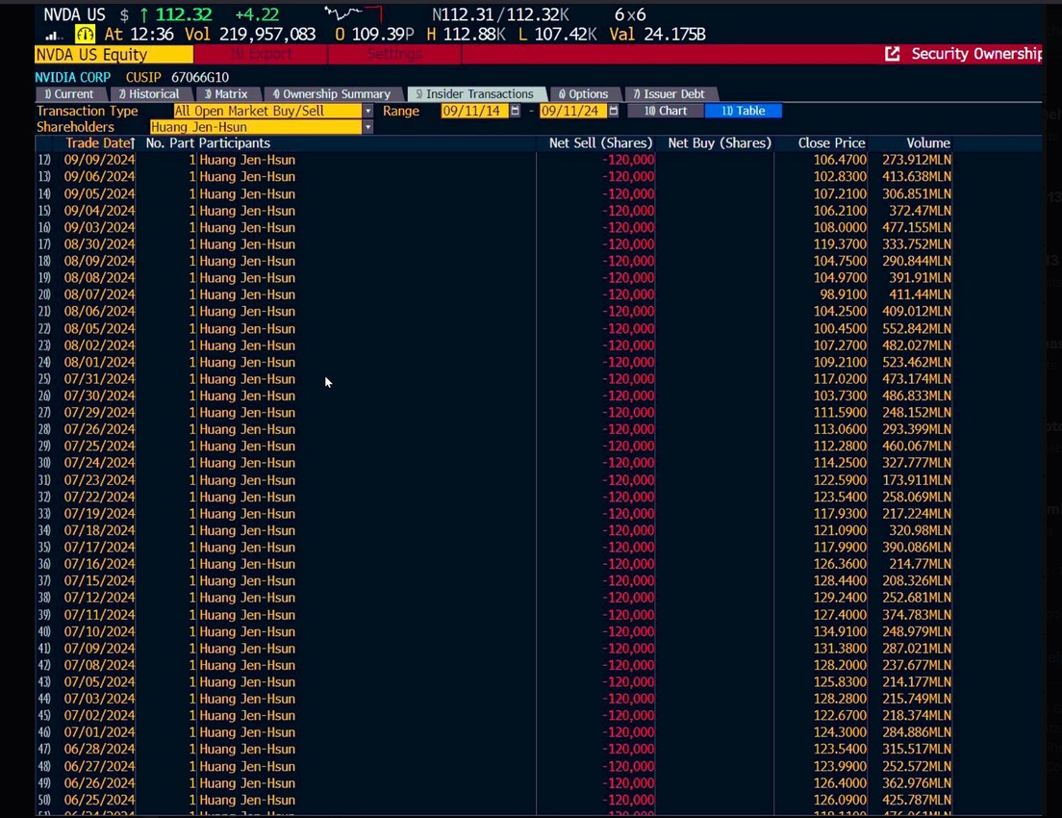Image resolution: width=1062 pixels, height=818 pixels.
Task: Open the Options tab
Action: click(x=584, y=94)
